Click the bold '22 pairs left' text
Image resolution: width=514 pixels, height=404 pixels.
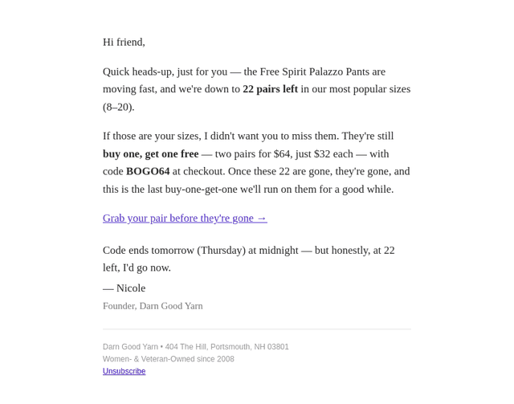click(270, 89)
